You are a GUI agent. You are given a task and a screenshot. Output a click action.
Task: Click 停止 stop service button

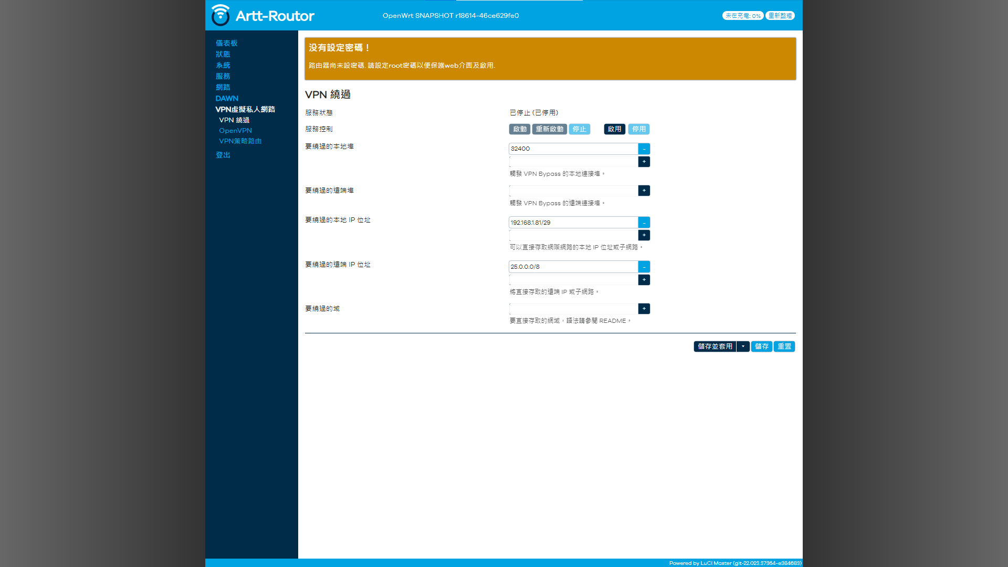(580, 129)
